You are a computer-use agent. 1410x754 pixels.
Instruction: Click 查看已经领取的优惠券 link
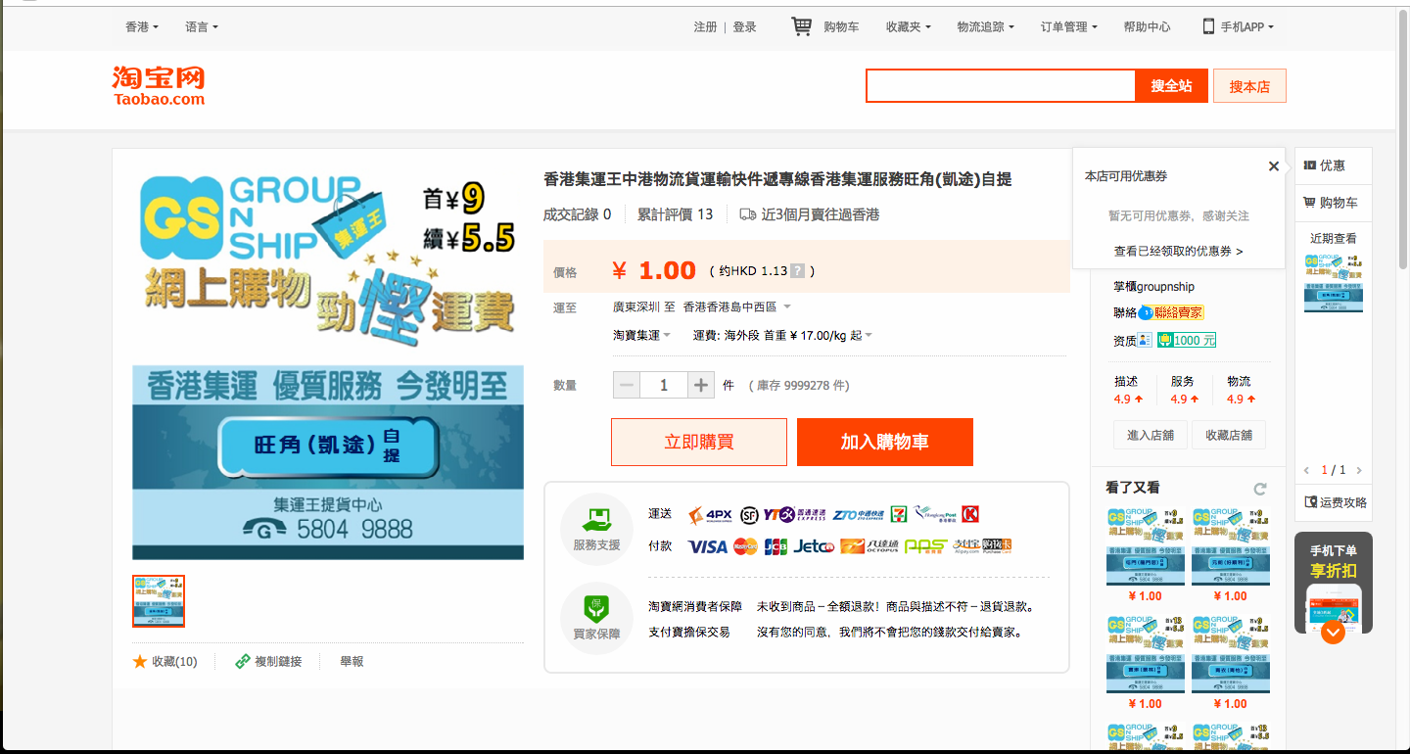(1178, 251)
